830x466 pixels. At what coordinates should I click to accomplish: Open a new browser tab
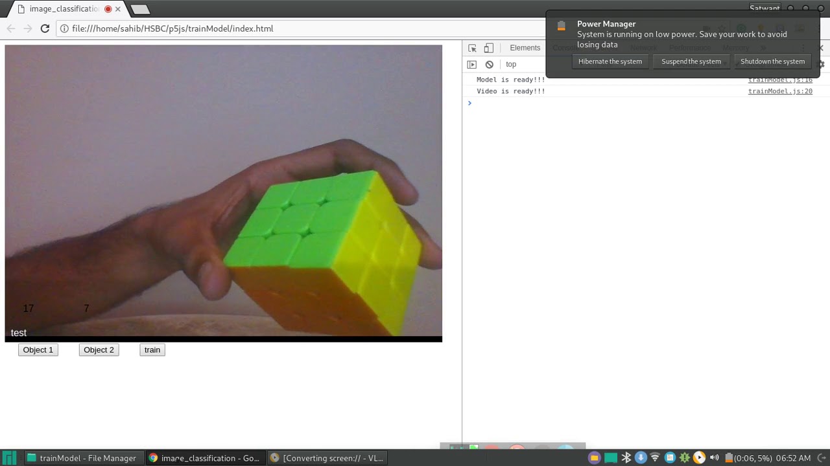(x=140, y=9)
